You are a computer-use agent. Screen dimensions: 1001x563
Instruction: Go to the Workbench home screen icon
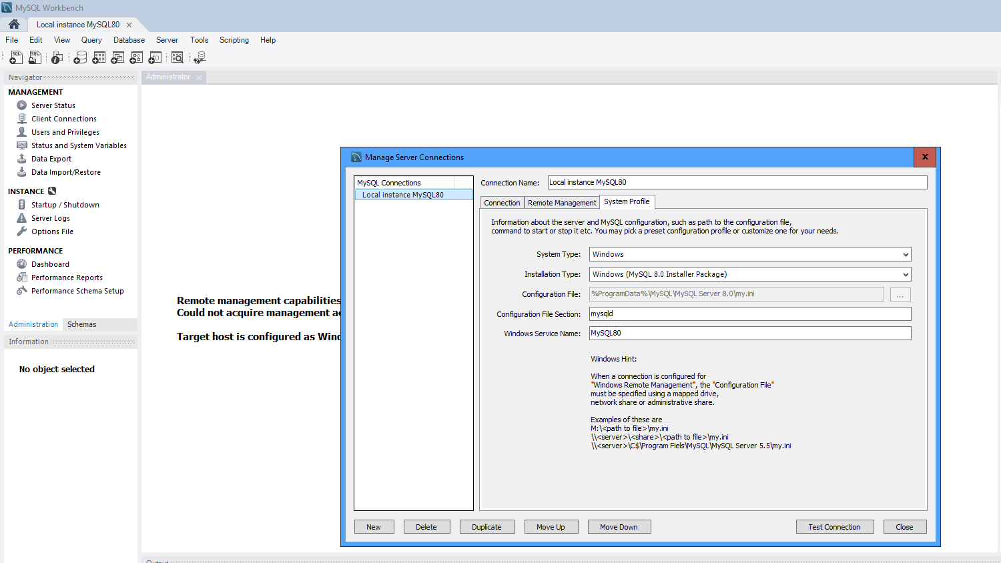tap(14, 24)
